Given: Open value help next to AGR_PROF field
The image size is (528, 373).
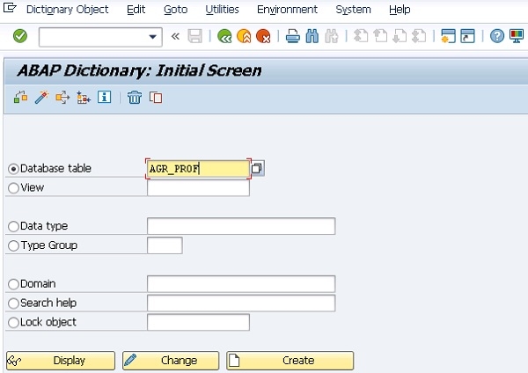Looking at the screenshot, I should (257, 168).
